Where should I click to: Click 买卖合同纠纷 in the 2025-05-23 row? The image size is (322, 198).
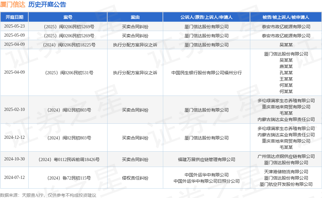[135, 27]
